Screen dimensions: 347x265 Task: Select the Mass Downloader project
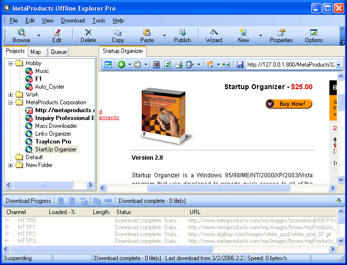[56, 126]
